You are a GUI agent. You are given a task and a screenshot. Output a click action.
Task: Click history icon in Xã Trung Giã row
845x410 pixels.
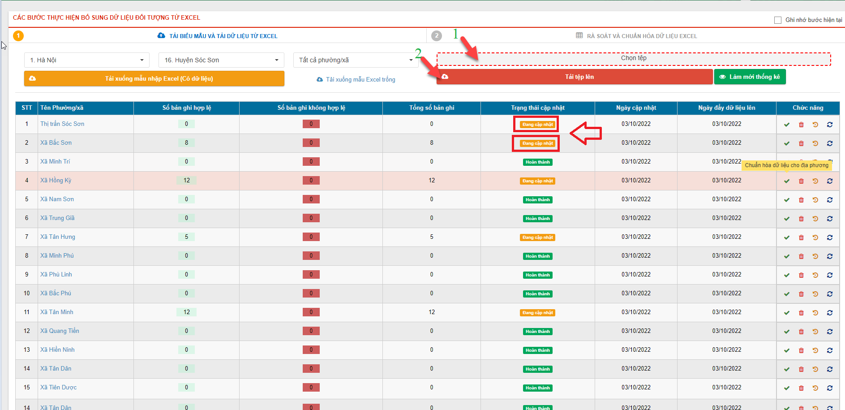tap(815, 219)
